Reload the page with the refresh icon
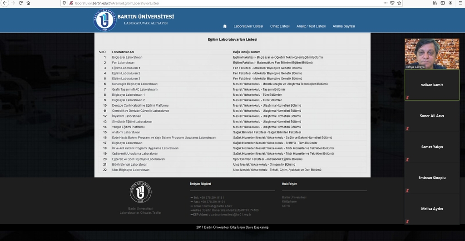 point(20,3)
